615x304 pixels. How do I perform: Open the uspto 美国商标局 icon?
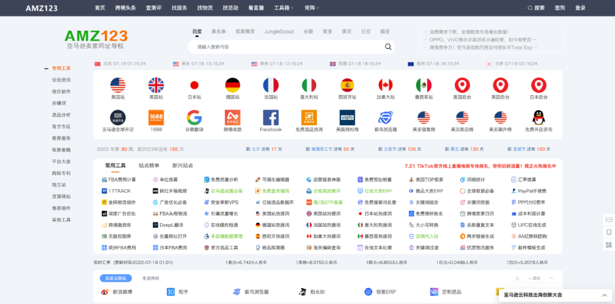(x=347, y=118)
